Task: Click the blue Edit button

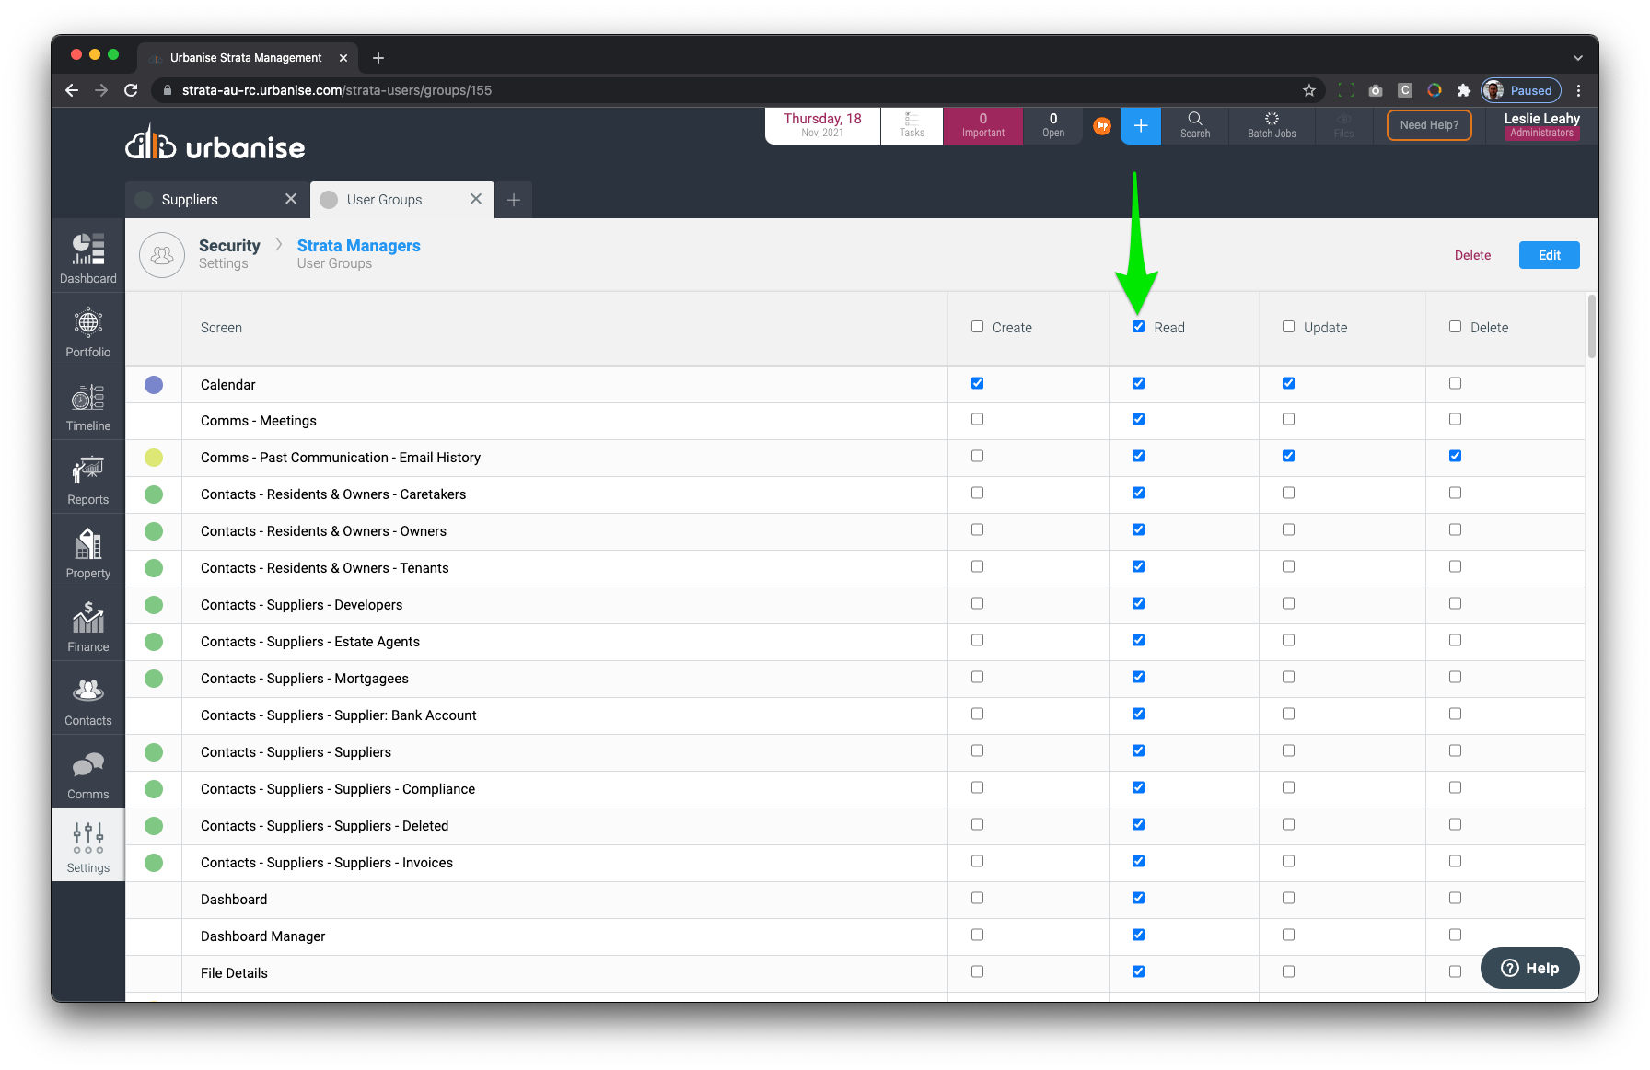Action: click(x=1549, y=255)
